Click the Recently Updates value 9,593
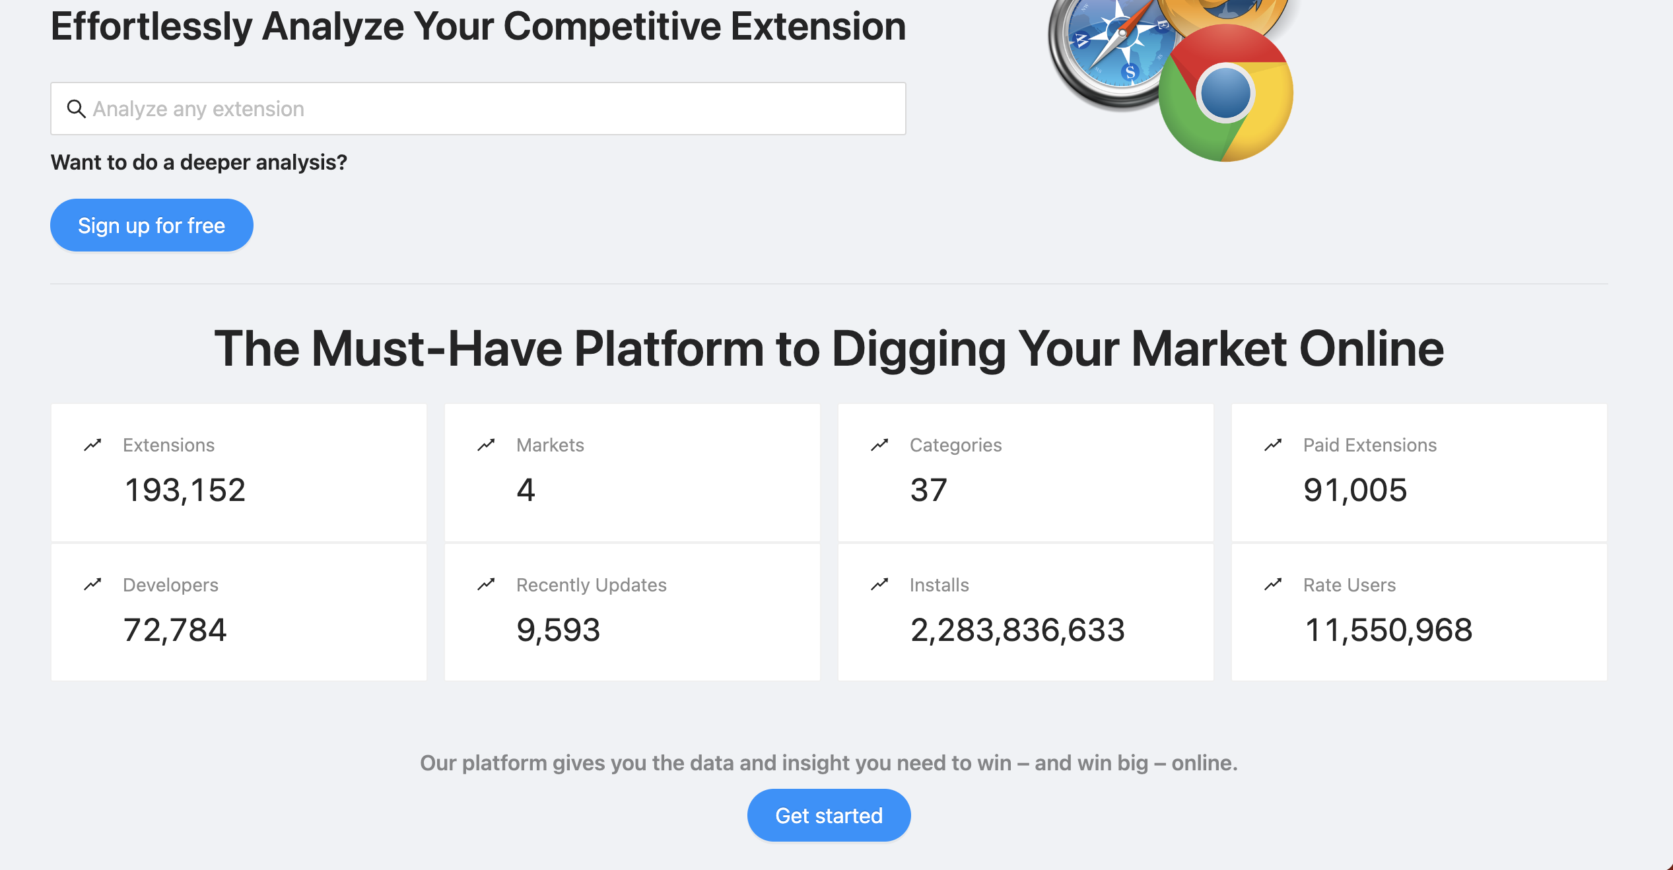Screen dimensions: 1673x870 [559, 630]
